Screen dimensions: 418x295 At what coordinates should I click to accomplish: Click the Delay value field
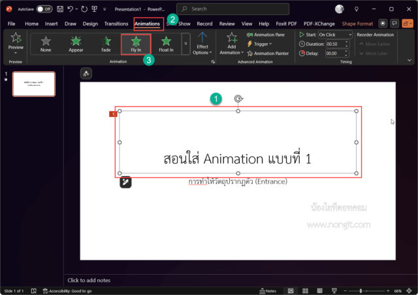(335, 54)
